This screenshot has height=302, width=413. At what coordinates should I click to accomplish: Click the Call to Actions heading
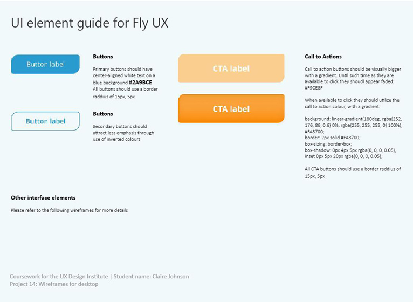coord(323,57)
